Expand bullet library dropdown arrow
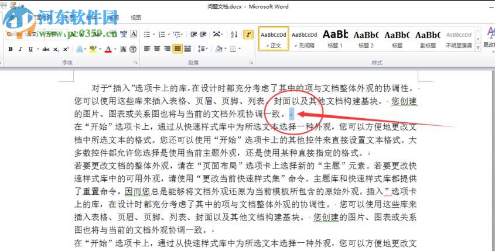The width and height of the screenshot is (495, 251). pos(153,35)
